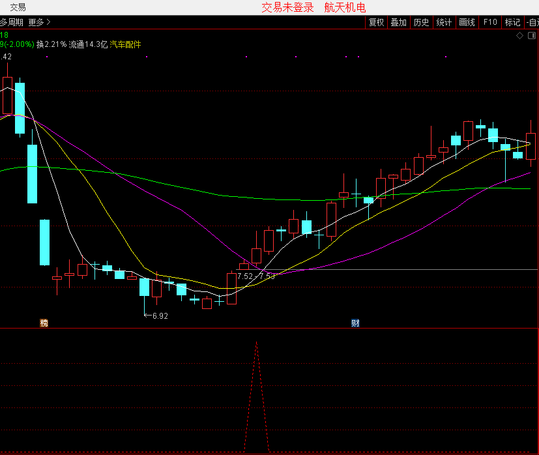Expand the 更多 more periods dropdown
Screen dimensions: 539x455
[39, 22]
